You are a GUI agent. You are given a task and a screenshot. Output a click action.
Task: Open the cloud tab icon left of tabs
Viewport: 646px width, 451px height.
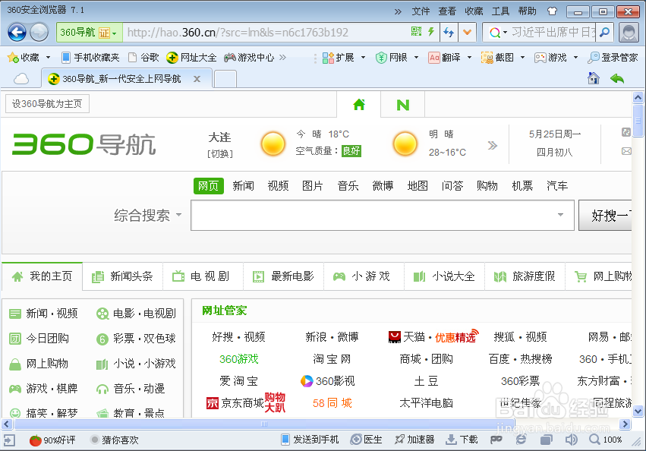(x=21, y=79)
